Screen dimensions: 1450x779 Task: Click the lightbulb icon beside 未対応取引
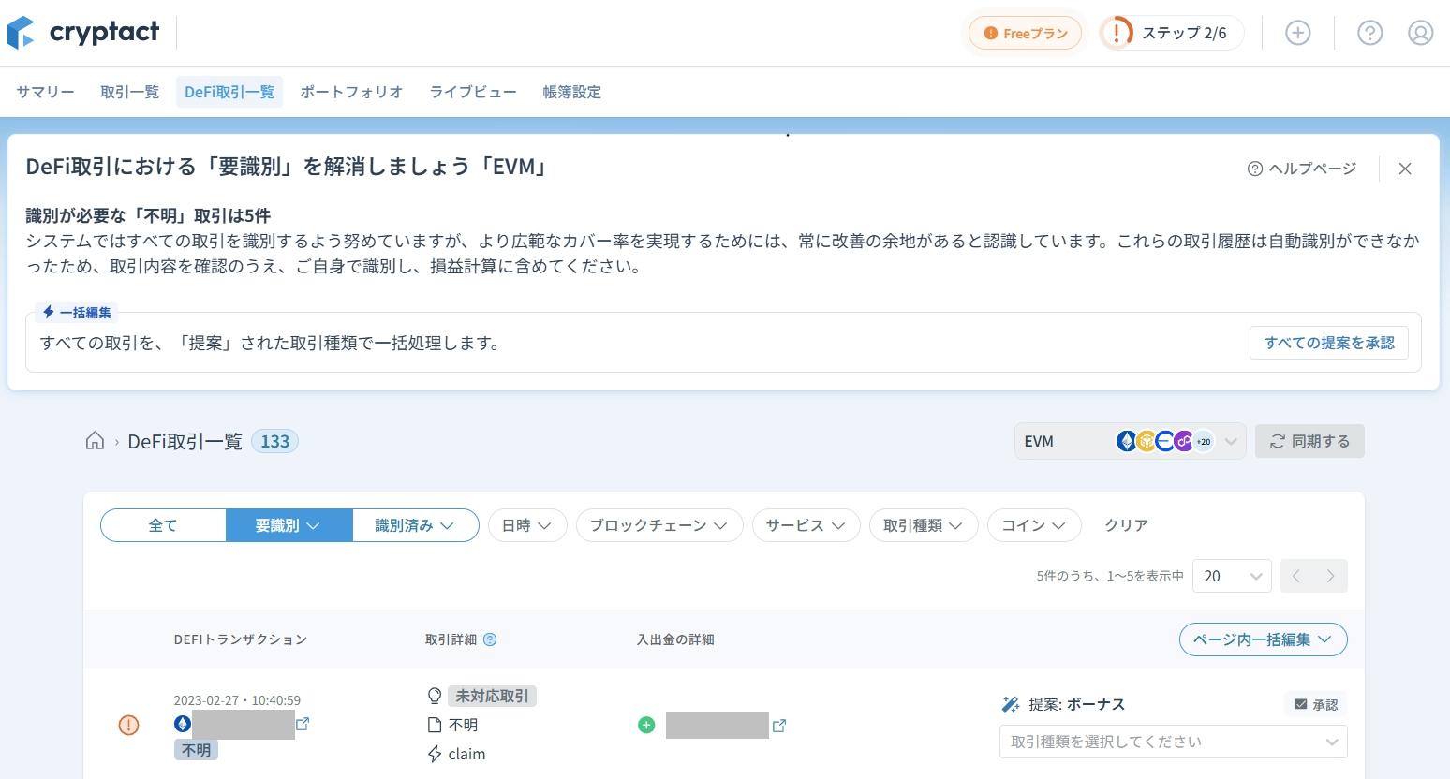pyautogui.click(x=435, y=696)
